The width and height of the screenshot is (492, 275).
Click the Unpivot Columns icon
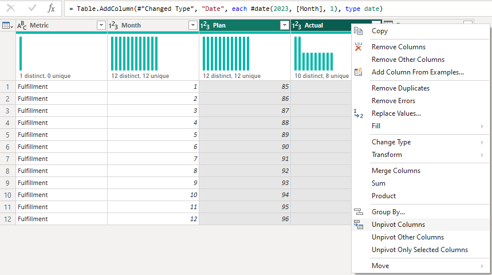point(359,225)
